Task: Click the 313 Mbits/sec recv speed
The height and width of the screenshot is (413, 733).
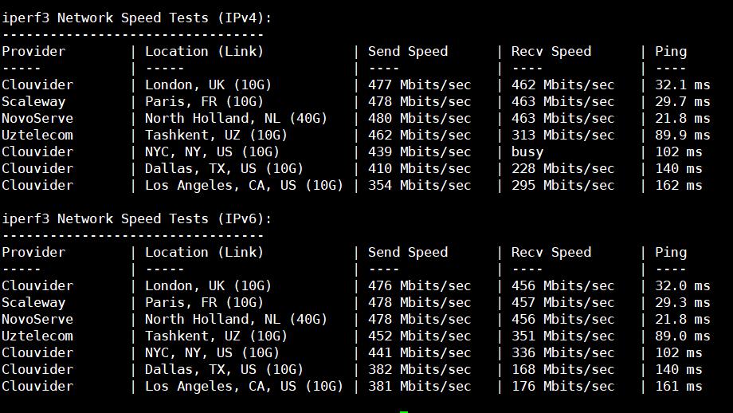Action: click(x=562, y=135)
